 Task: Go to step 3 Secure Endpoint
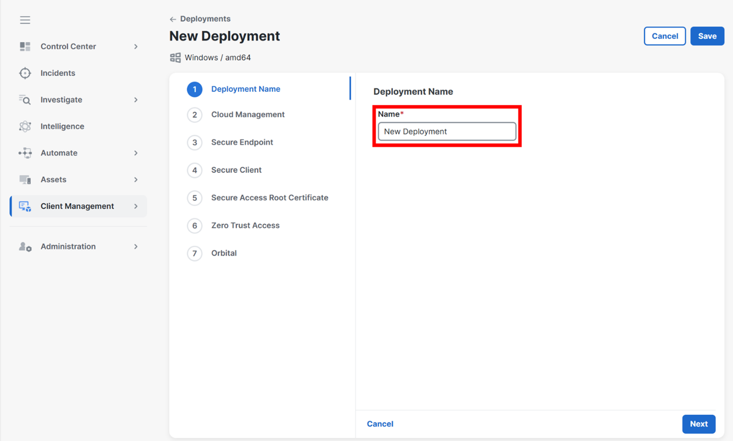(242, 142)
